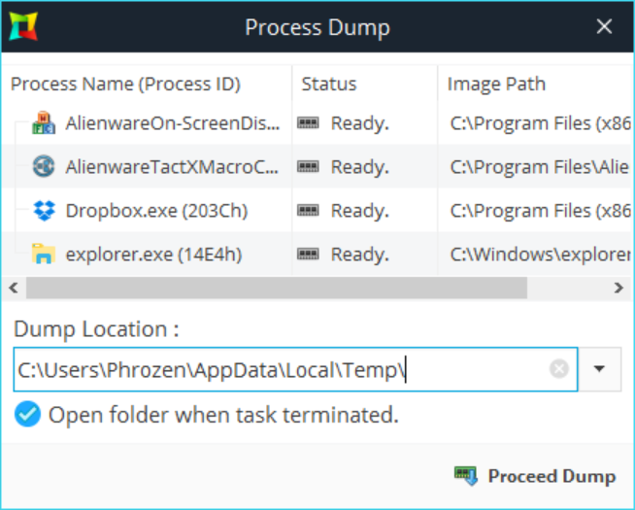Sort by Process Name column header
The height and width of the screenshot is (510, 635).
pos(126,85)
